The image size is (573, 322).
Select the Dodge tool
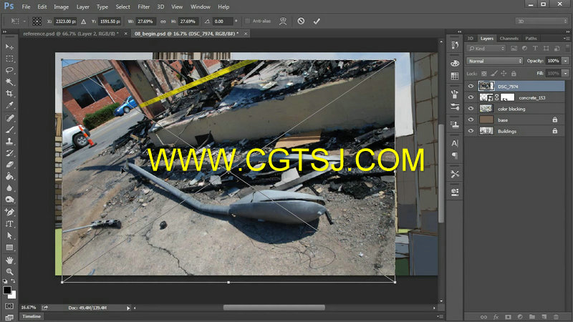click(x=9, y=200)
